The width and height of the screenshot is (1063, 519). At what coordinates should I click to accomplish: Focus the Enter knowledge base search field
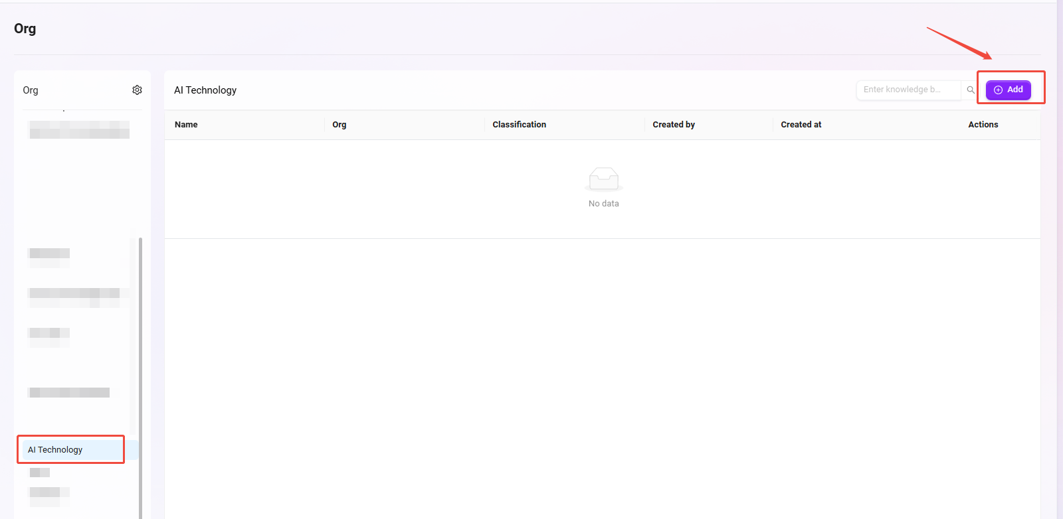click(x=908, y=90)
